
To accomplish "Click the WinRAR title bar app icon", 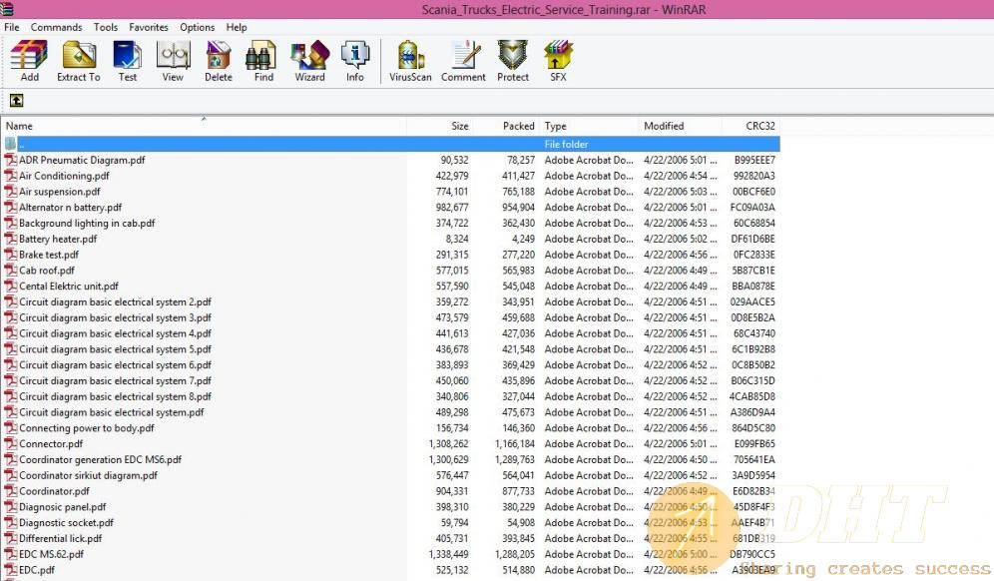I will tap(6, 8).
